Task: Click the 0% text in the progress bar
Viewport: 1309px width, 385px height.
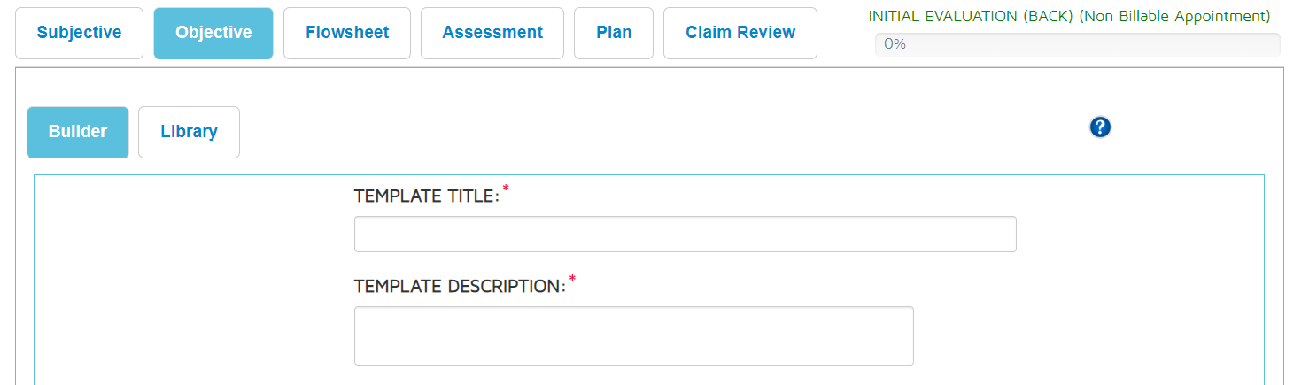Action: point(895,44)
